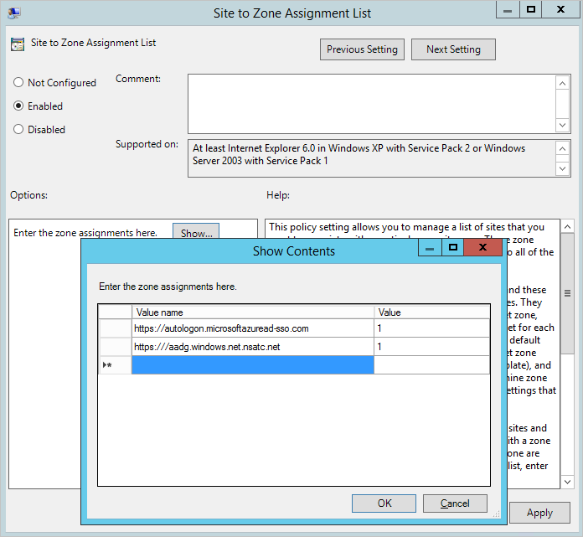Click Help pane scroll down arrow

[x=567, y=482]
